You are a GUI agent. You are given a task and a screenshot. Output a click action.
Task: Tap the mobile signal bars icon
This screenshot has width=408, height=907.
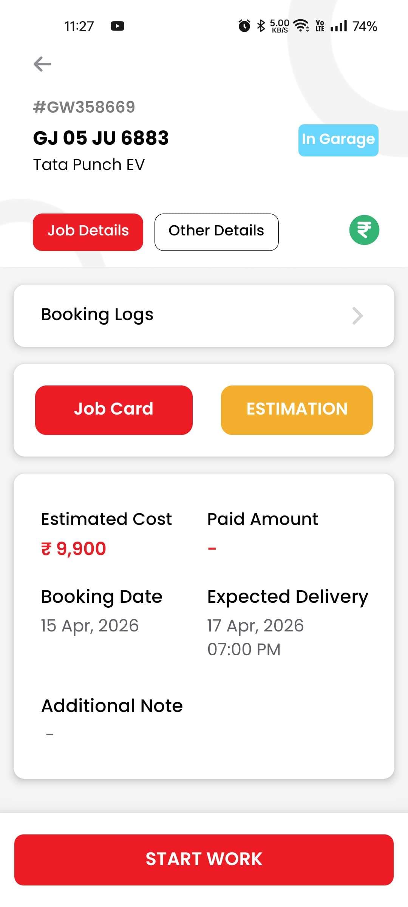point(338,26)
